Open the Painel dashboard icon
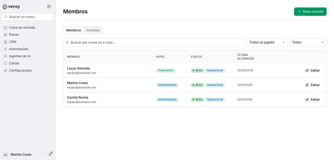Image resolution: width=334 pixels, height=160 pixels. tap(5, 35)
